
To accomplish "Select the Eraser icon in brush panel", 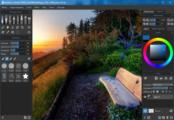I will tap(29, 59).
